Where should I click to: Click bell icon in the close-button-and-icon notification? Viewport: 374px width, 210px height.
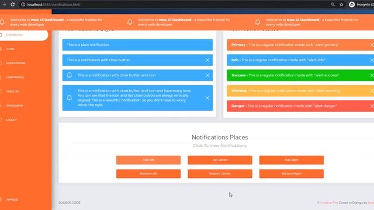(x=70, y=75)
